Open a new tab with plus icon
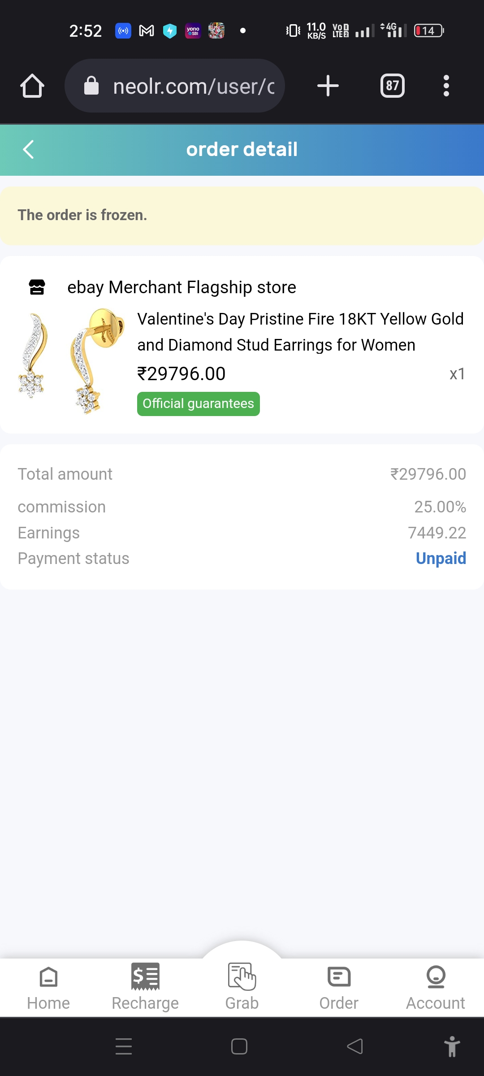This screenshot has width=484, height=1076. [328, 86]
